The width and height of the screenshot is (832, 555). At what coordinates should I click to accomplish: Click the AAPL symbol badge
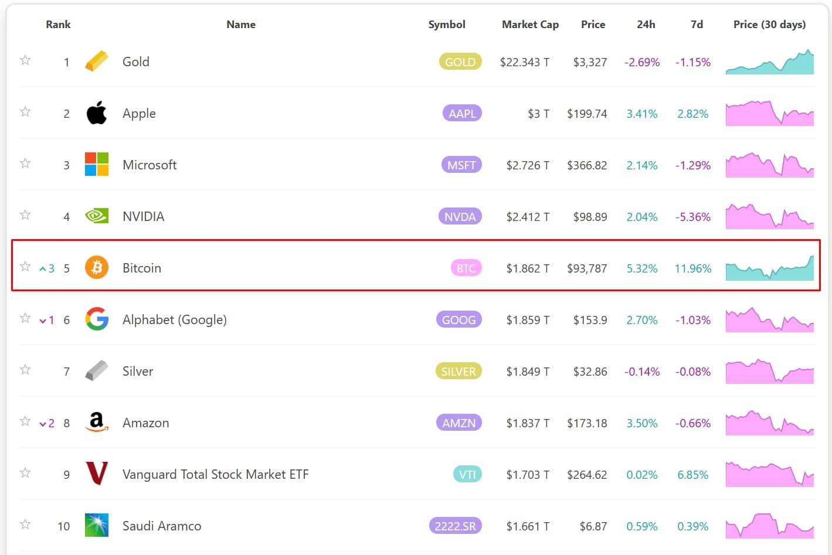[462, 113]
